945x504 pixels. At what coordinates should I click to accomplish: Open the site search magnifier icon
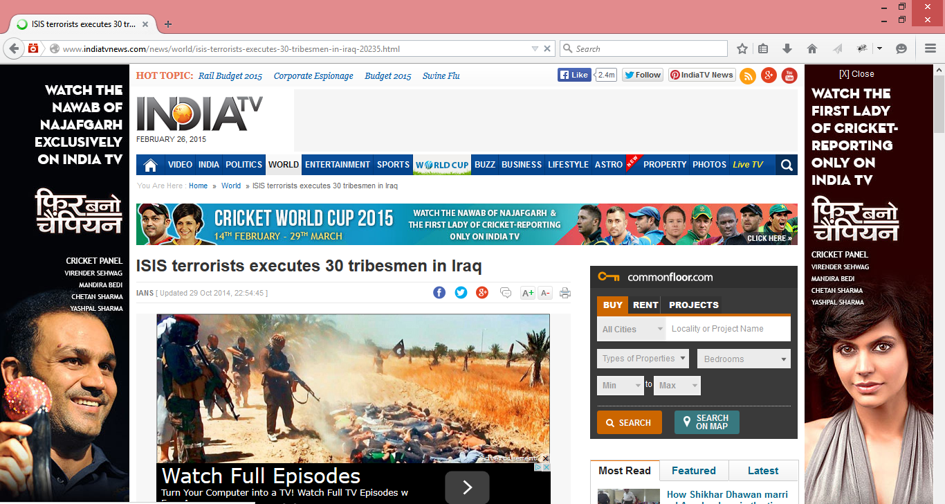(x=787, y=165)
